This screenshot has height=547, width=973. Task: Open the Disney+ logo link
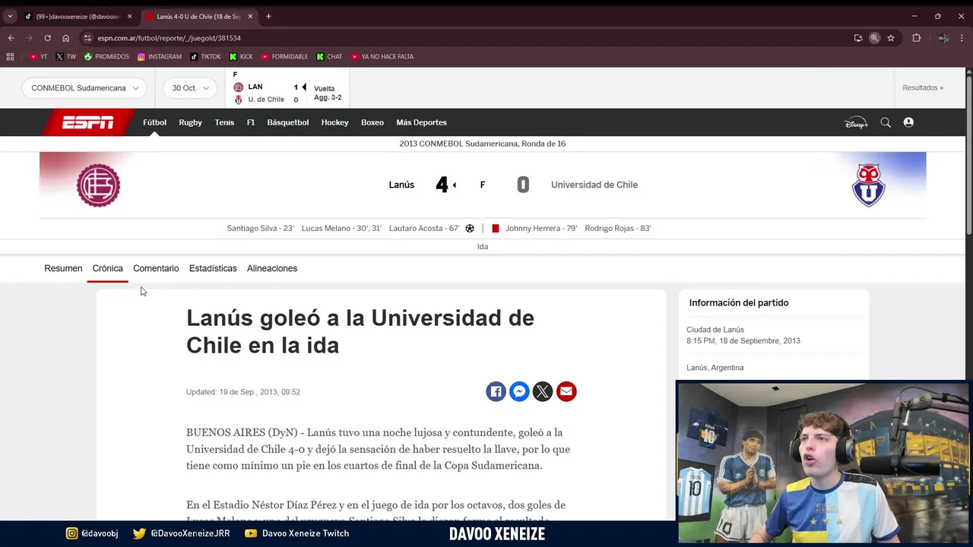pos(856,122)
